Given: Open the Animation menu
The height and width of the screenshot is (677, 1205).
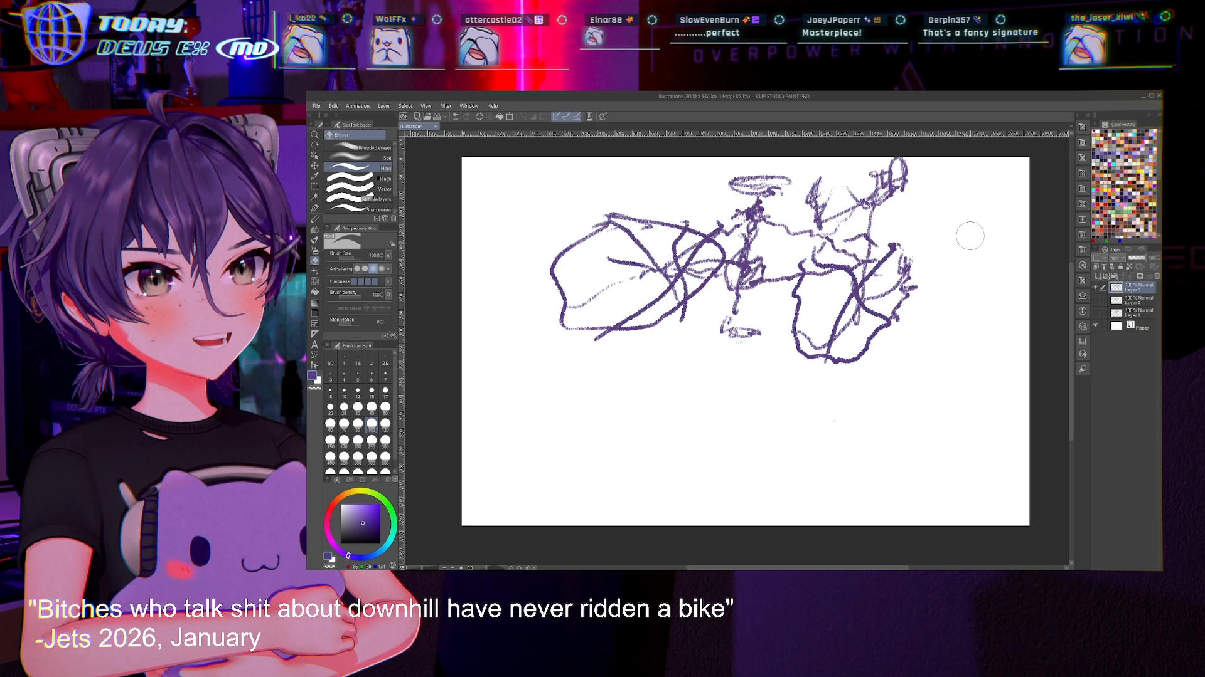Looking at the screenshot, I should point(357,106).
